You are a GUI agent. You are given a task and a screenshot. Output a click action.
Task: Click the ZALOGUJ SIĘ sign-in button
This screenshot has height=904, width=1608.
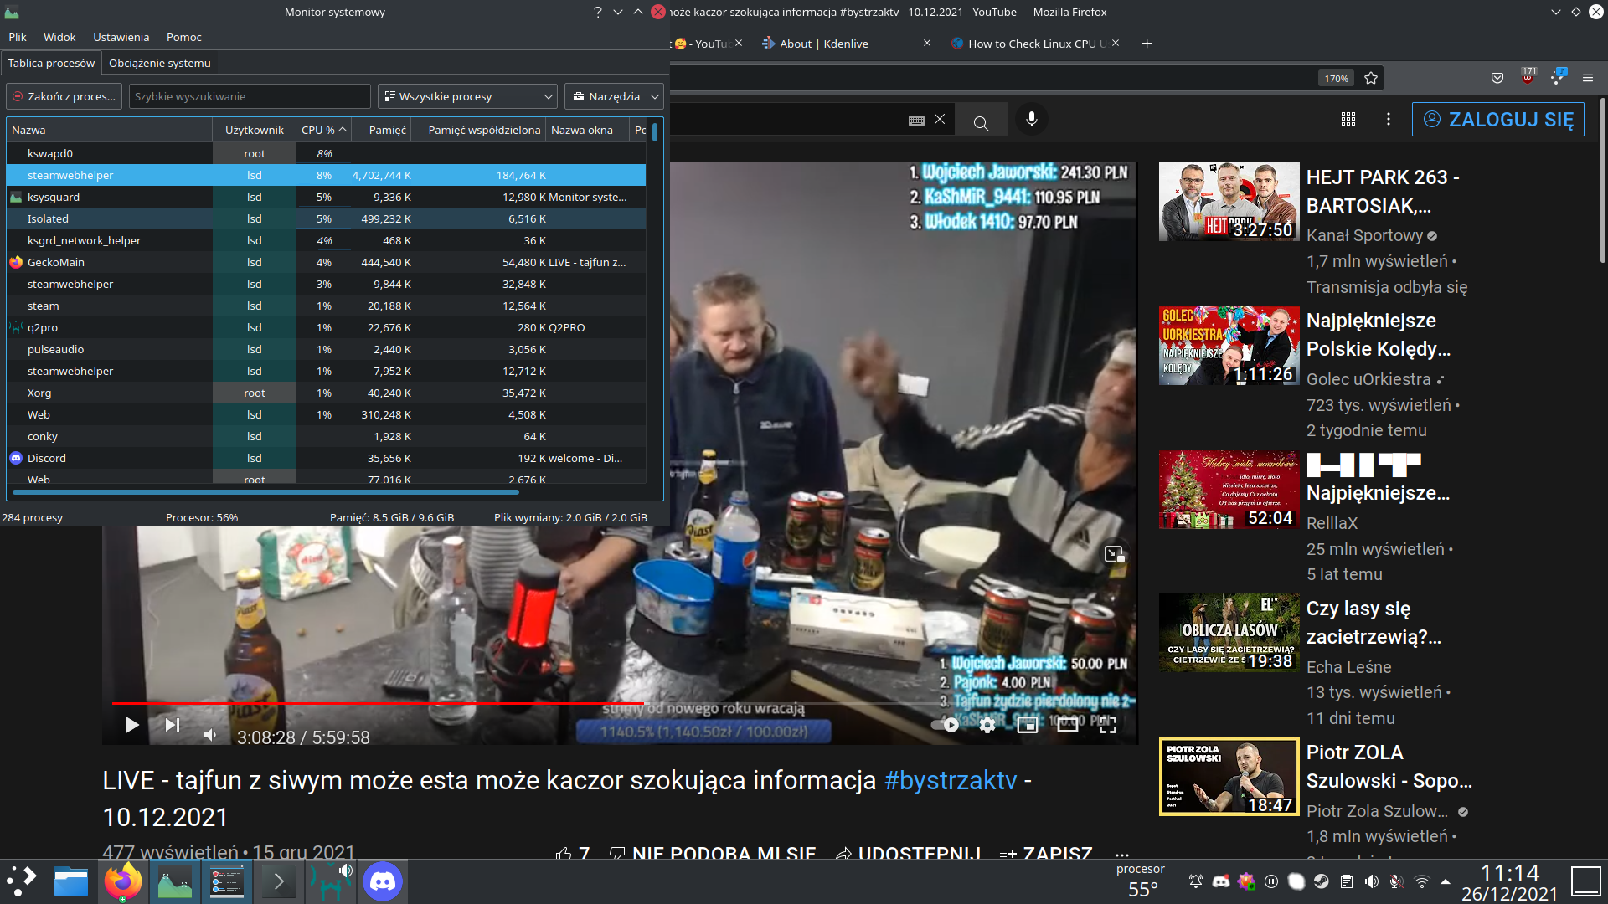[1497, 120]
